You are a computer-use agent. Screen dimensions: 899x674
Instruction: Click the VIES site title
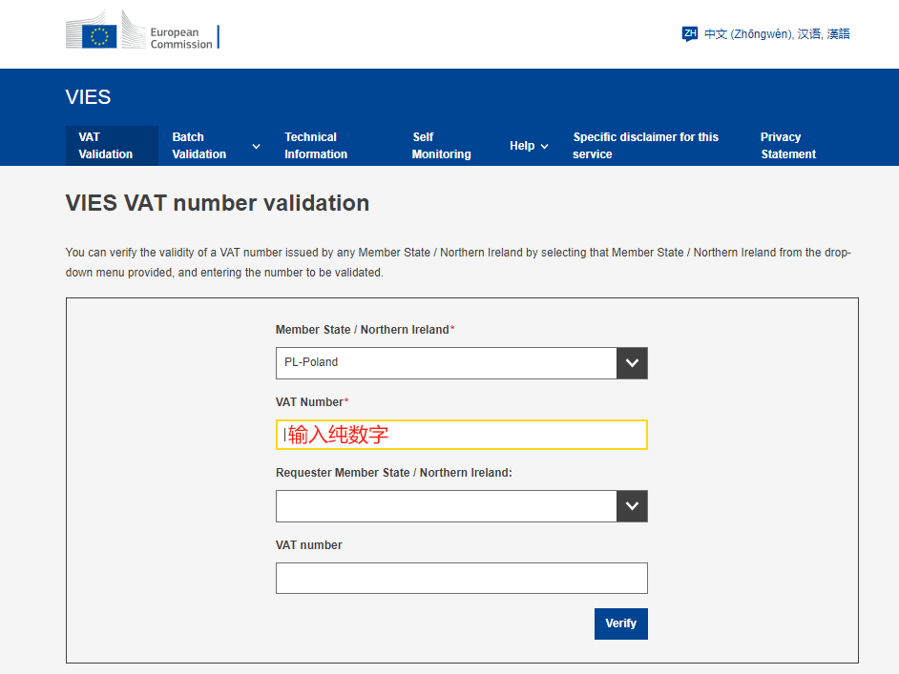pyautogui.click(x=88, y=97)
